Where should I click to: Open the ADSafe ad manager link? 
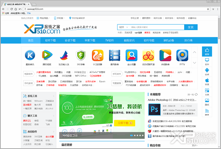(97, 72)
